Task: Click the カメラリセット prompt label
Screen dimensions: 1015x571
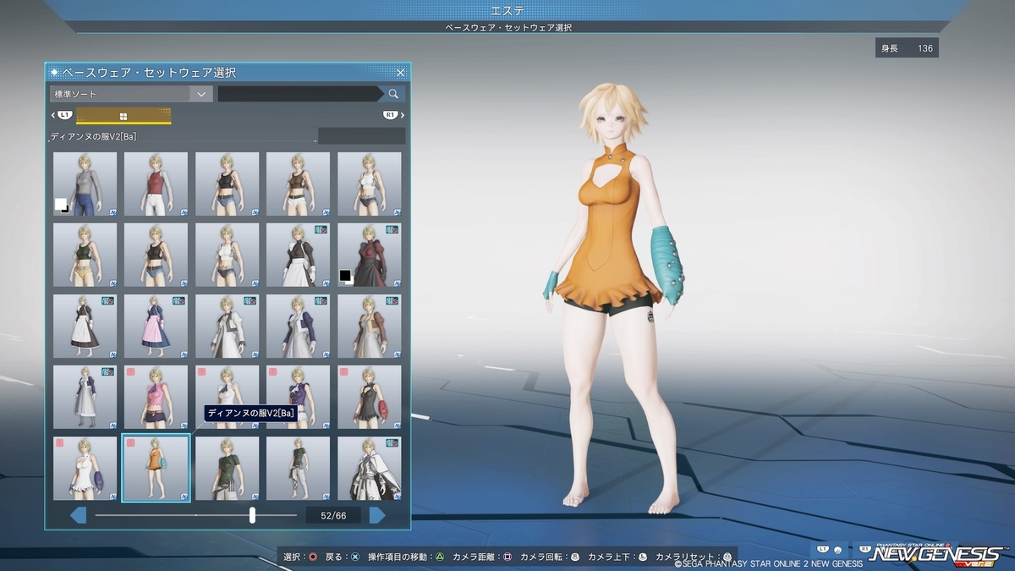Action: (x=686, y=557)
